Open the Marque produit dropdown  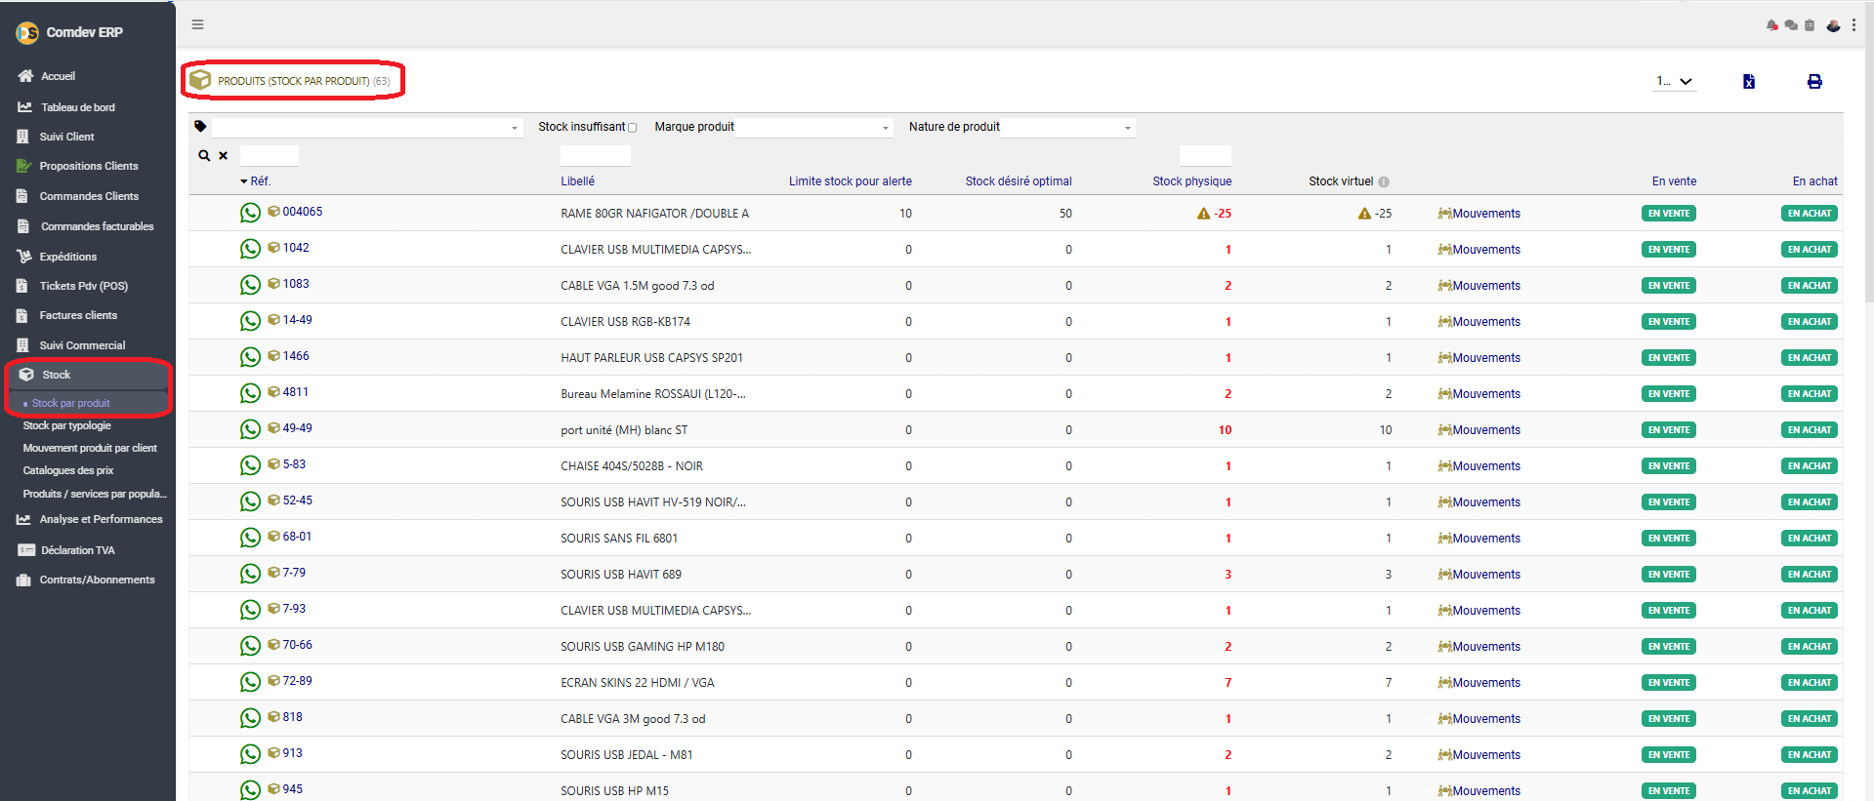coord(813,127)
